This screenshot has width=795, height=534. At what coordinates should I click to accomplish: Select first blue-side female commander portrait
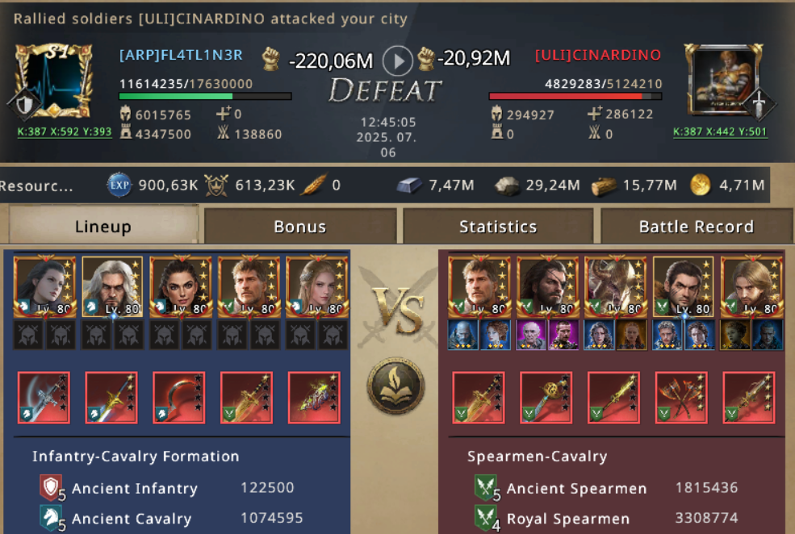pyautogui.click(x=44, y=286)
